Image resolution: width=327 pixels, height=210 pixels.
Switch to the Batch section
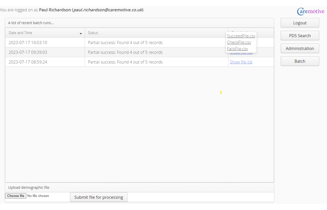point(300,61)
